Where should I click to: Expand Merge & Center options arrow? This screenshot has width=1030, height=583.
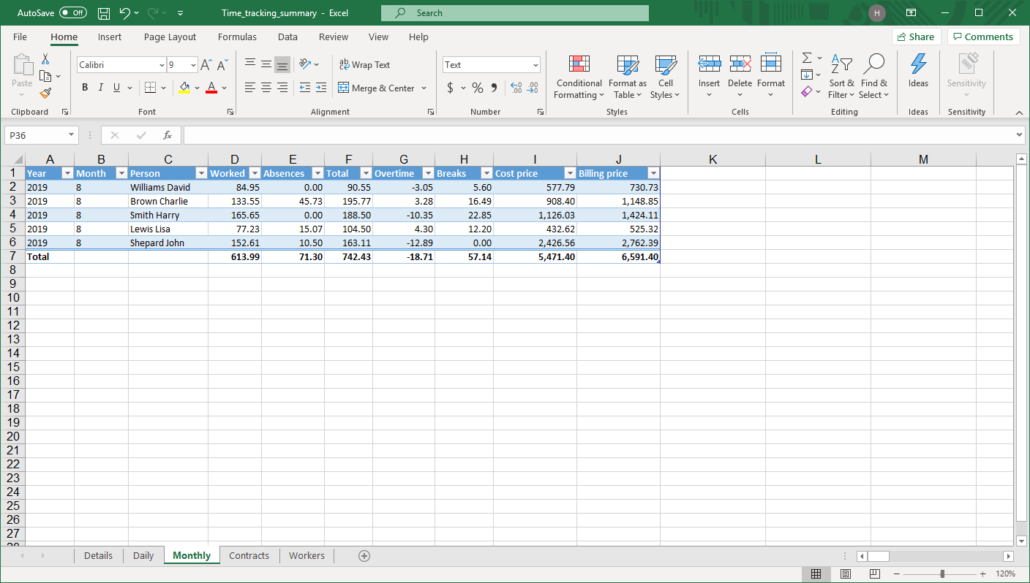pyautogui.click(x=424, y=88)
